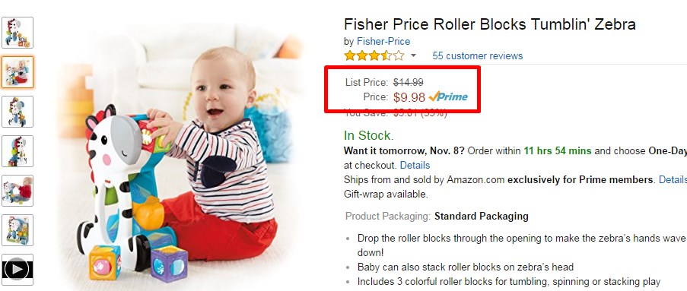Select the first zebra toy thumbnail
The image size is (687, 291).
click(x=17, y=33)
